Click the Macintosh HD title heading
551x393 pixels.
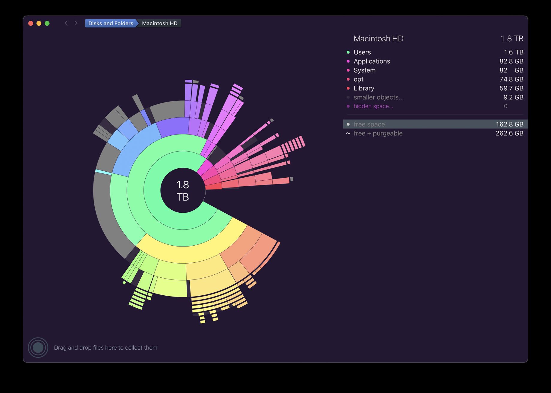click(378, 39)
